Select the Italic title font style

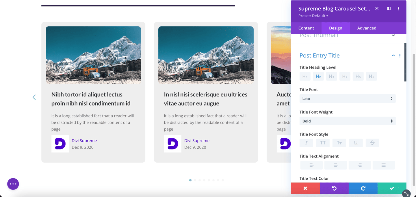pyautogui.click(x=306, y=143)
